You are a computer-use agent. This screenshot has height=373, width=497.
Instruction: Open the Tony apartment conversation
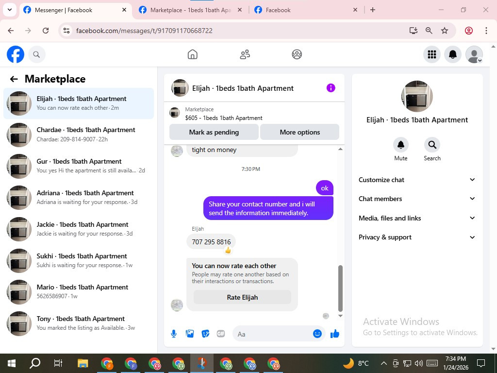click(x=79, y=323)
